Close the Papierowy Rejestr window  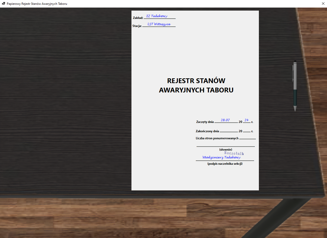323,4
